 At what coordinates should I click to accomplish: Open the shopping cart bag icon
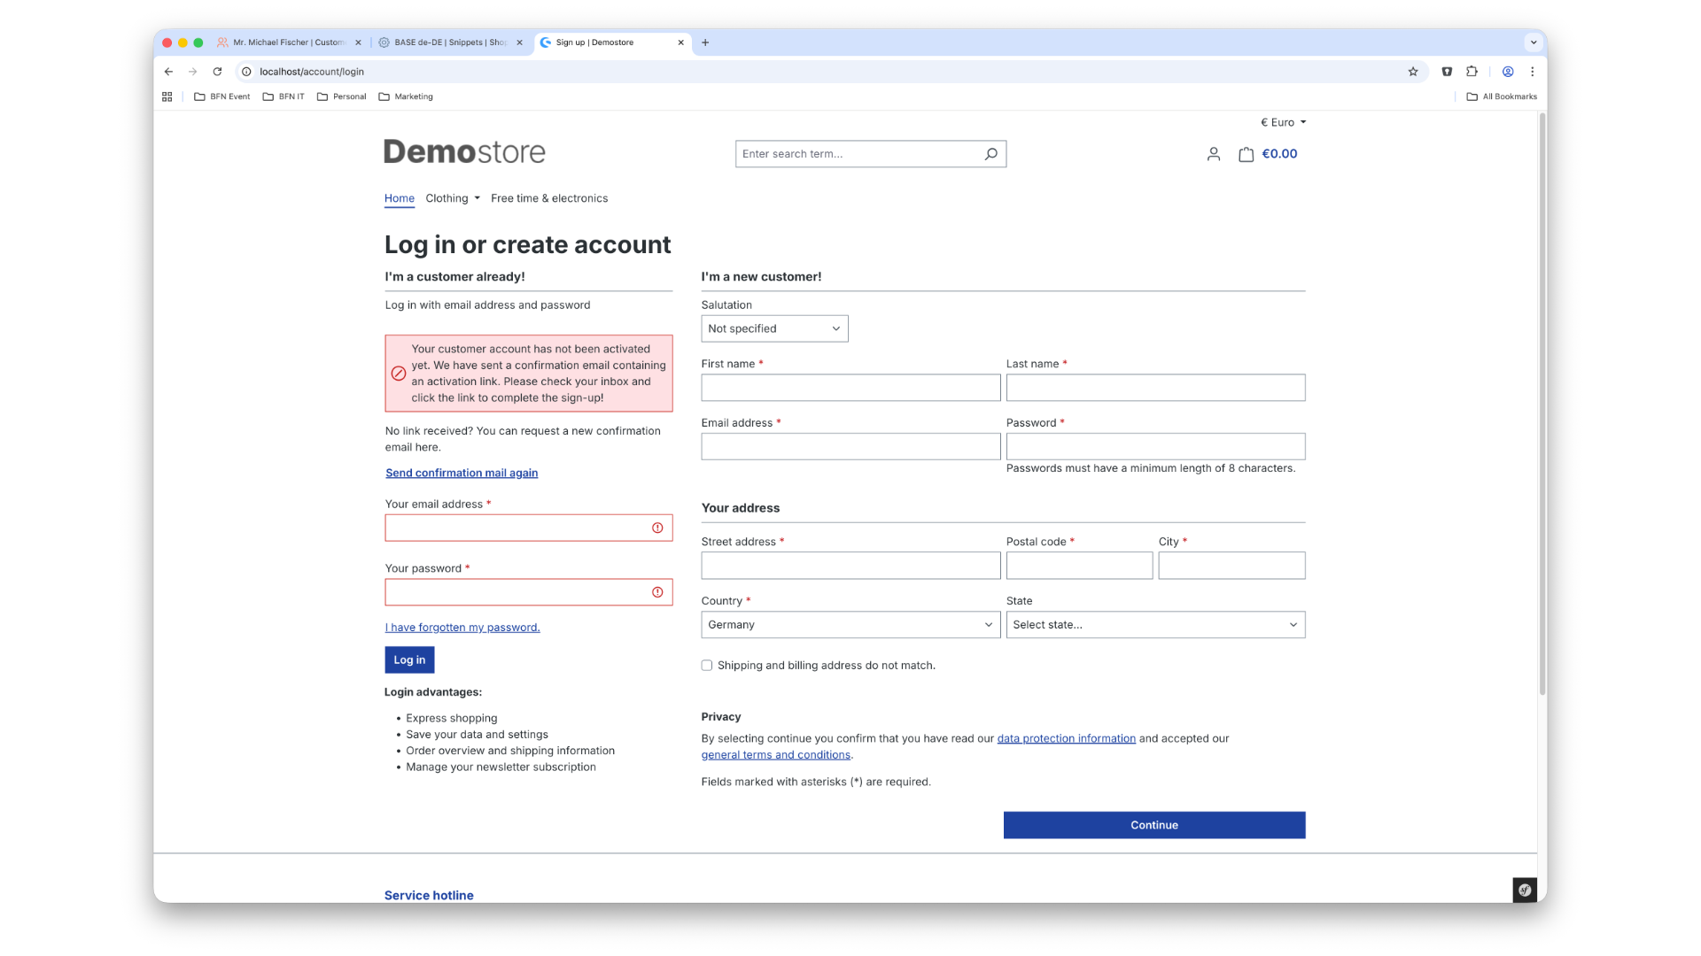pos(1246,154)
